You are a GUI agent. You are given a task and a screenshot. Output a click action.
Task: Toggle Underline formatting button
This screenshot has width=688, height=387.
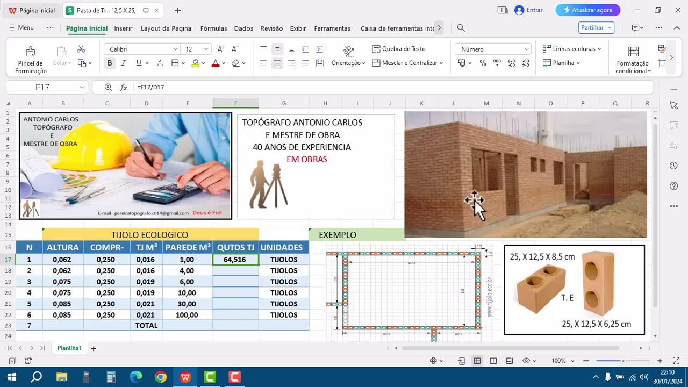click(x=139, y=63)
